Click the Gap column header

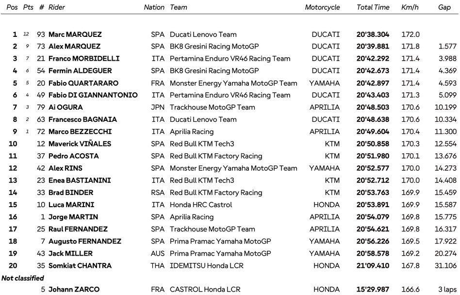pos(444,7)
